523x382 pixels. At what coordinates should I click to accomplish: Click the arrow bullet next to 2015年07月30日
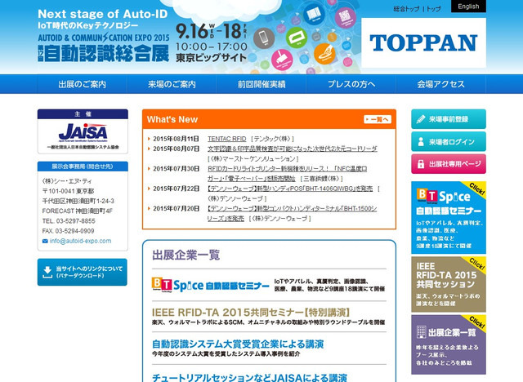click(x=149, y=169)
